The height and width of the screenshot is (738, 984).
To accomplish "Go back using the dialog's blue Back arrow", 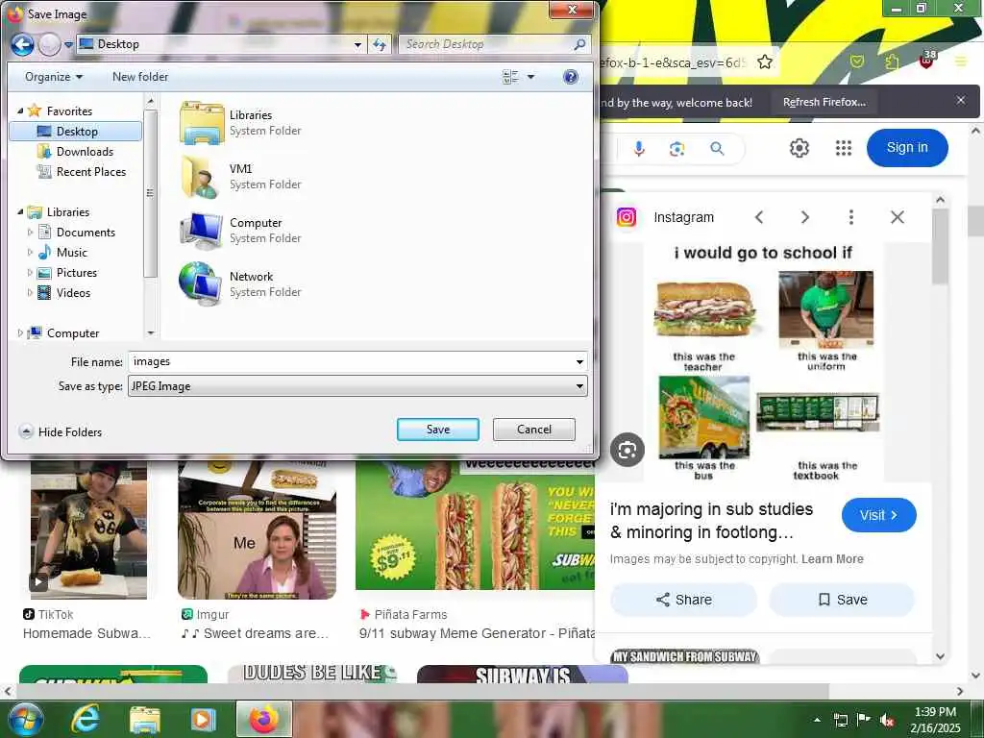I will pos(22,44).
